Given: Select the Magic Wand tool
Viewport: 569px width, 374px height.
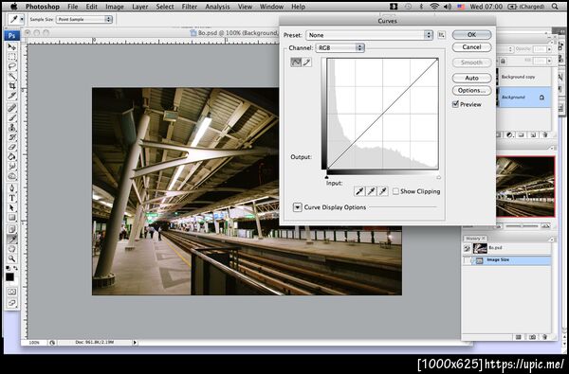Looking at the screenshot, I should (12, 76).
